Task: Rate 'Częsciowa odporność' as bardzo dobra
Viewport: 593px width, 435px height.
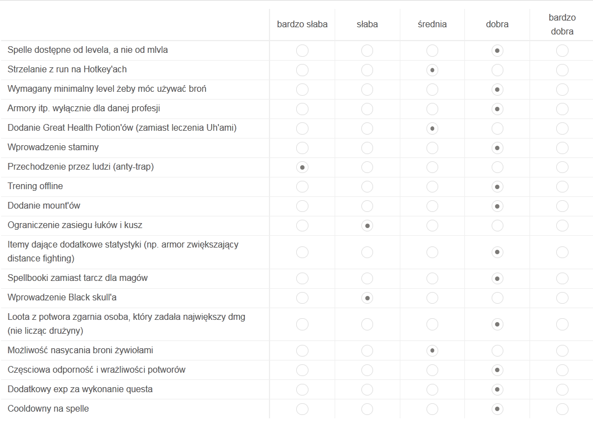Action: 562,370
